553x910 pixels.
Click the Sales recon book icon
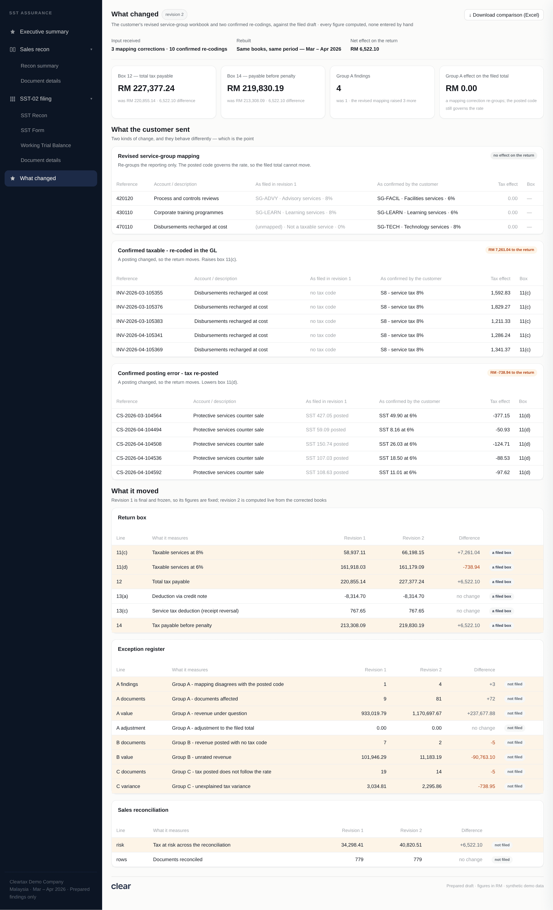[x=13, y=49]
